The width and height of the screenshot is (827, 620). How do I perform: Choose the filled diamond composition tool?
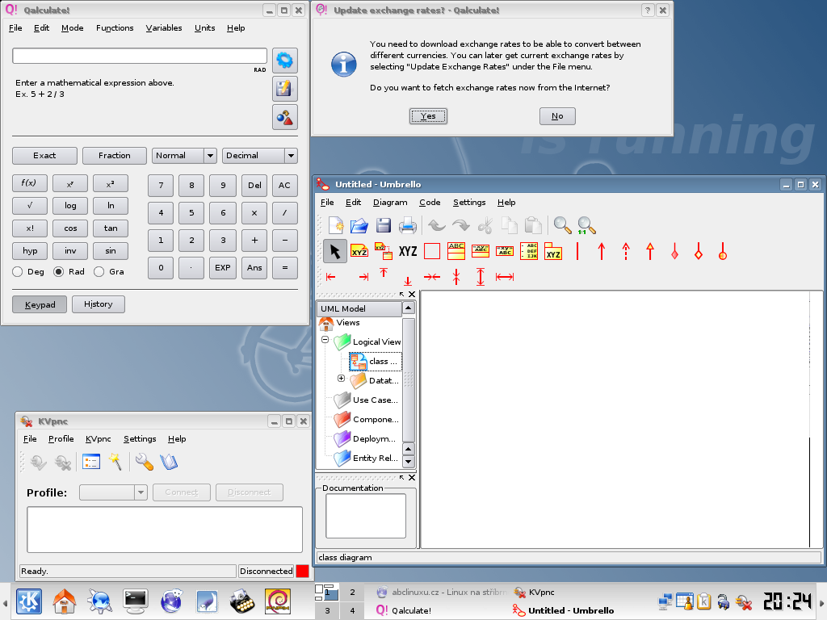click(x=674, y=252)
